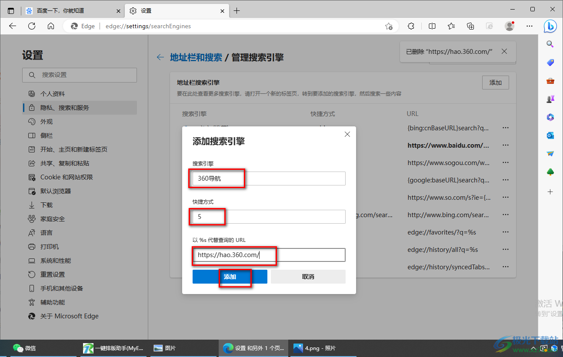
Task: Click the blue Add button in dialog
Action: pos(230,277)
